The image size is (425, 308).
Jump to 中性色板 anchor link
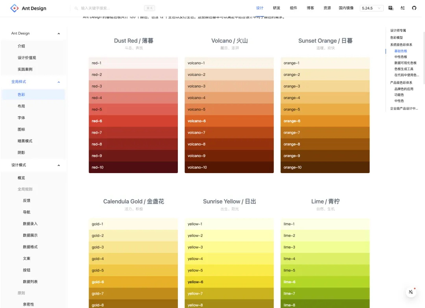(401, 57)
